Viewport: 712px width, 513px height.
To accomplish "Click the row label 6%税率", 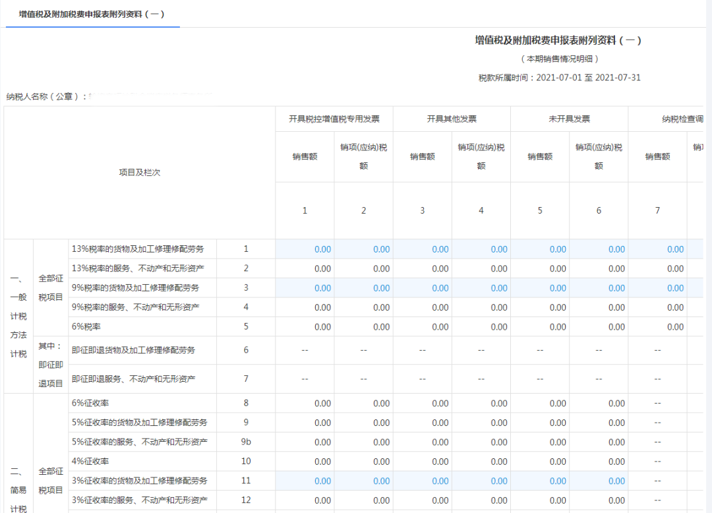I will coord(86,327).
